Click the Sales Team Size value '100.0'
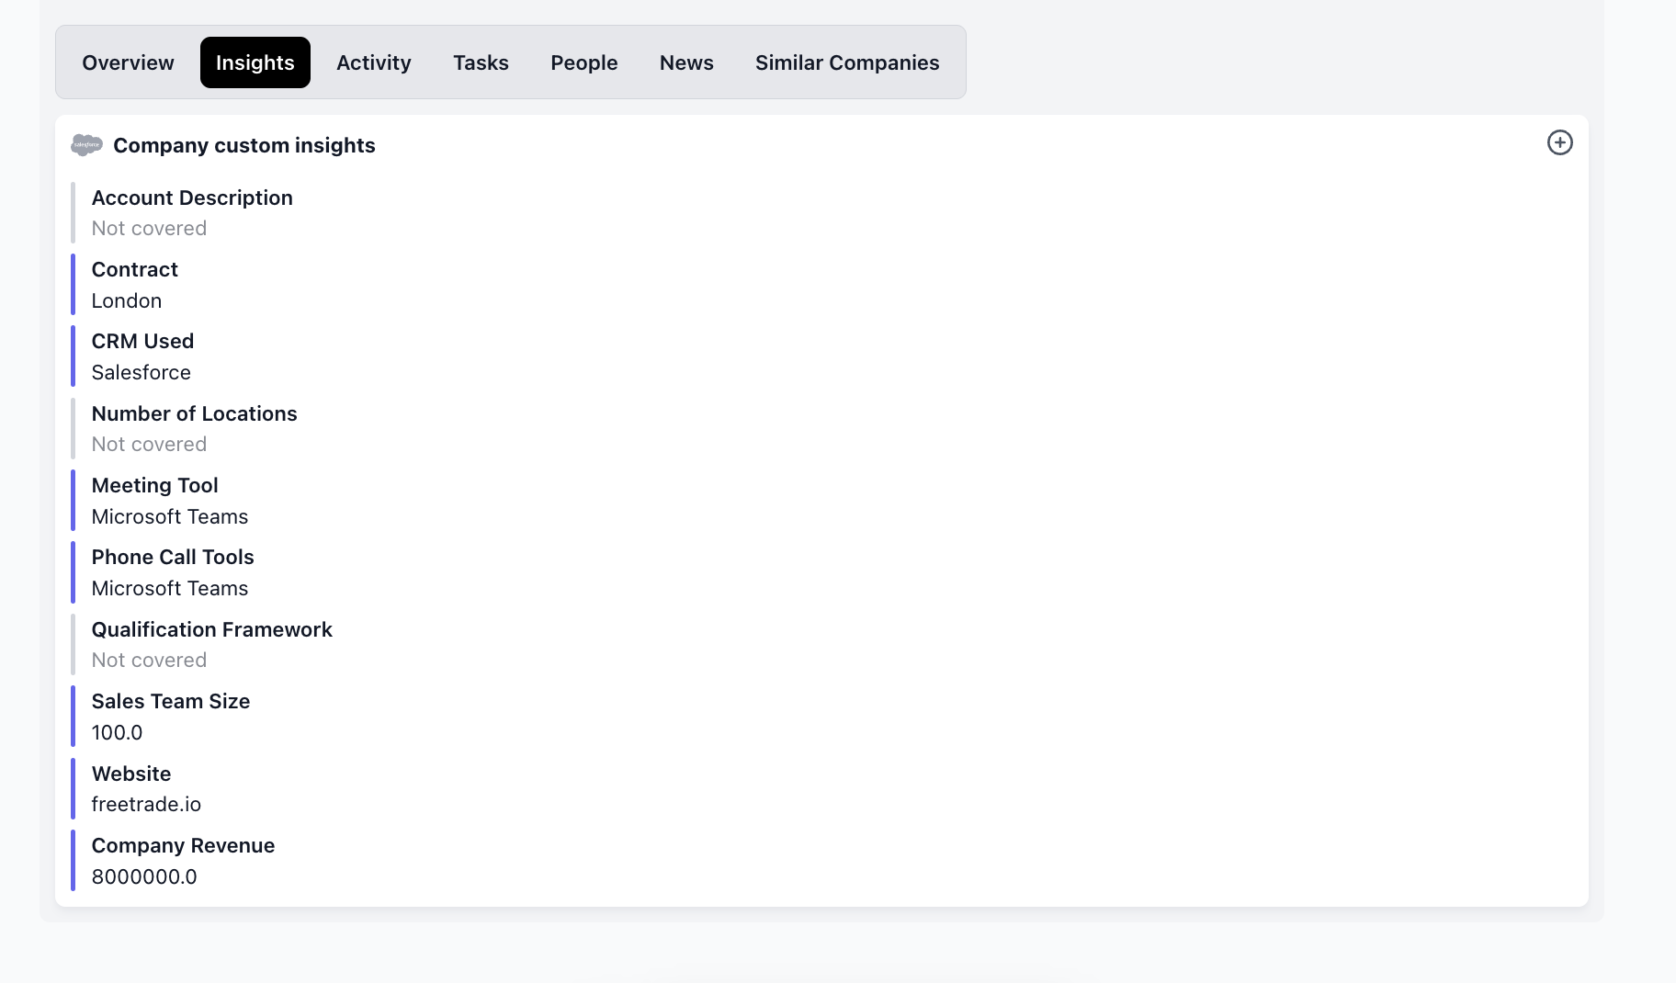 [118, 732]
